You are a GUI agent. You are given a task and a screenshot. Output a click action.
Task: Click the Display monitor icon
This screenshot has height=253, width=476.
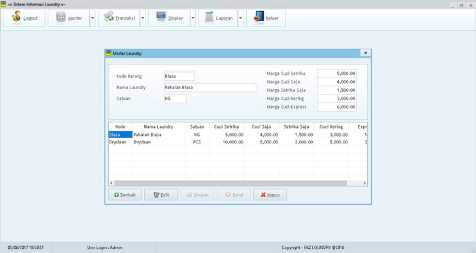pos(161,17)
